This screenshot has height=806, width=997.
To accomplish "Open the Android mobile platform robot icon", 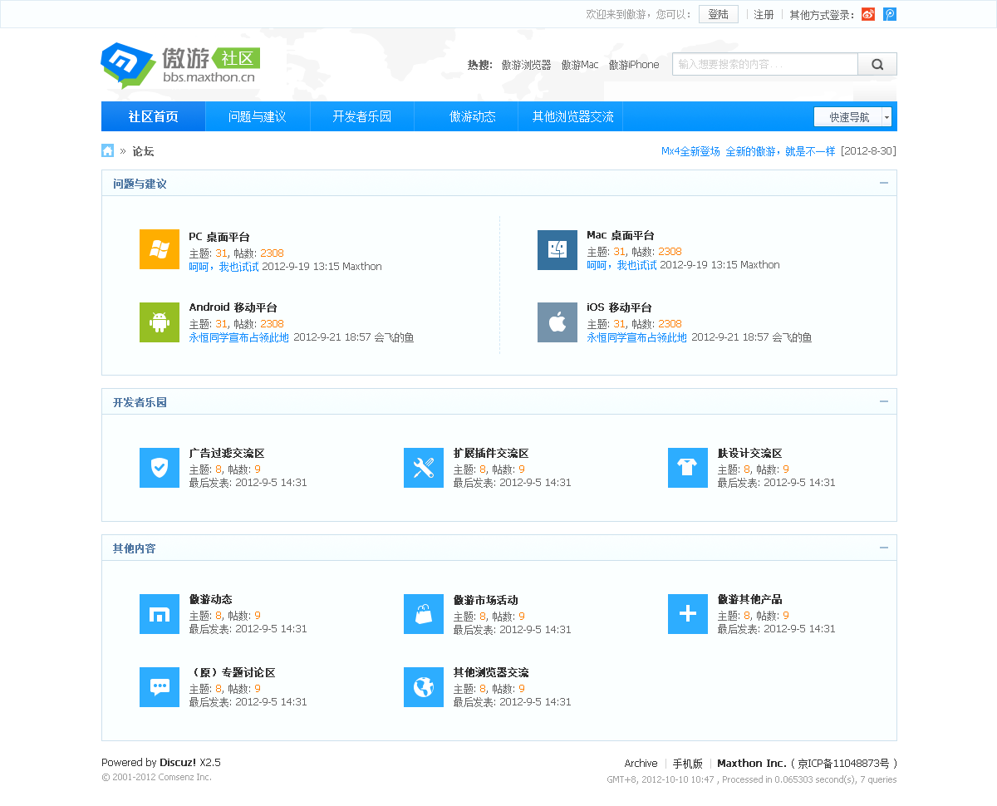I will click(160, 322).
